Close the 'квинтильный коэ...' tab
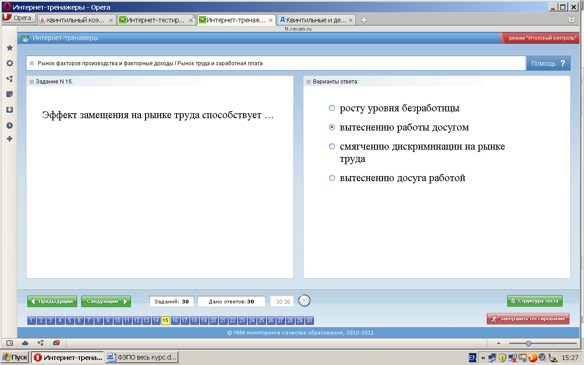Image resolution: width=584 pixels, height=365 pixels. 111,20
